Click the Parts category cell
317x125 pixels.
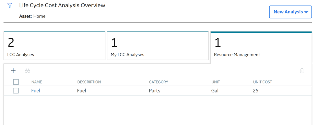154,91
